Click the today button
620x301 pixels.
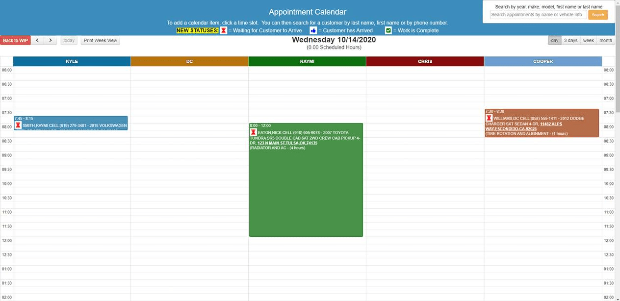point(69,40)
